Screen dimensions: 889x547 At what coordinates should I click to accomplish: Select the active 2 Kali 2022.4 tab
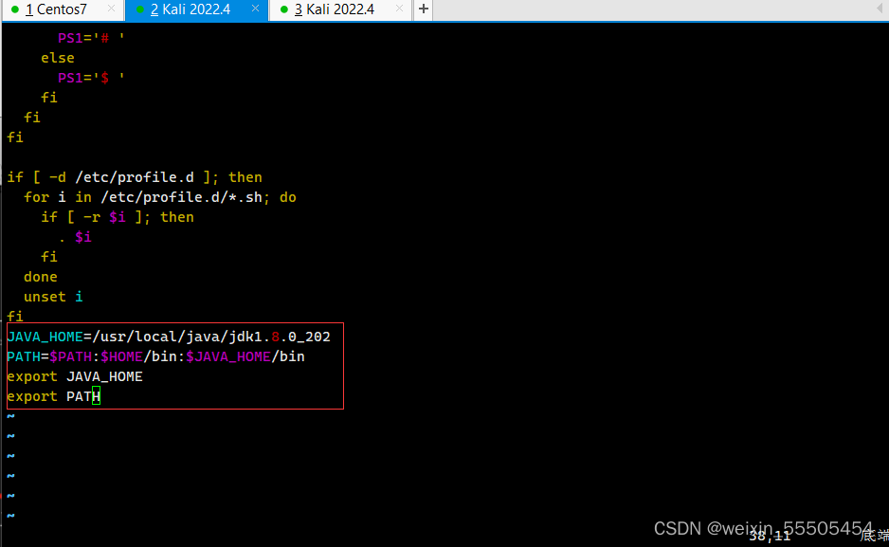tap(190, 10)
